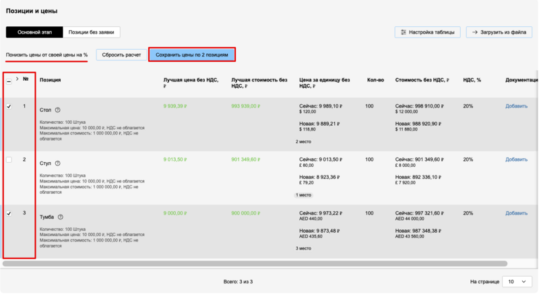
Task: Check the checkbox for row 2 Стул
Action: [9, 160]
